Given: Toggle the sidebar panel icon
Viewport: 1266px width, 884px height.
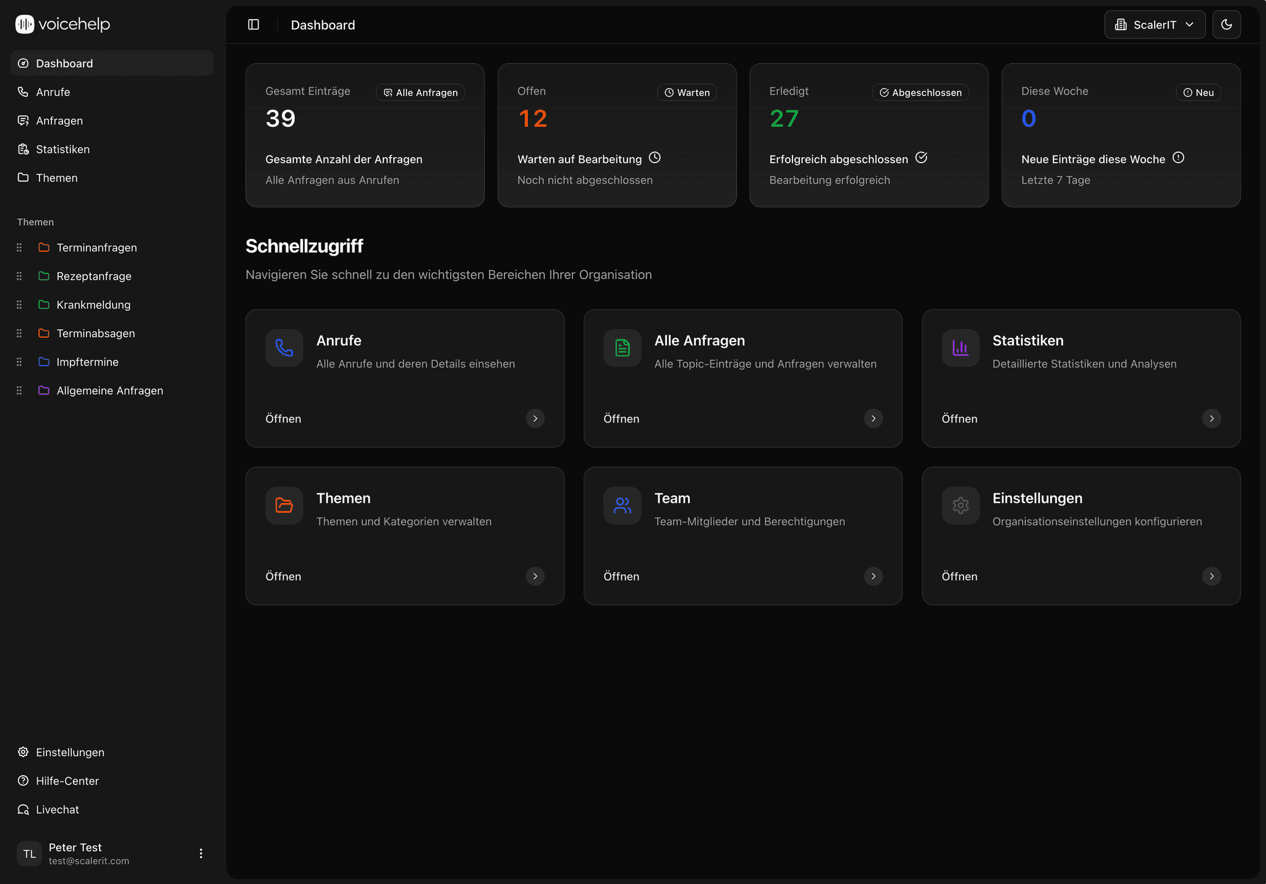Looking at the screenshot, I should [x=253, y=25].
